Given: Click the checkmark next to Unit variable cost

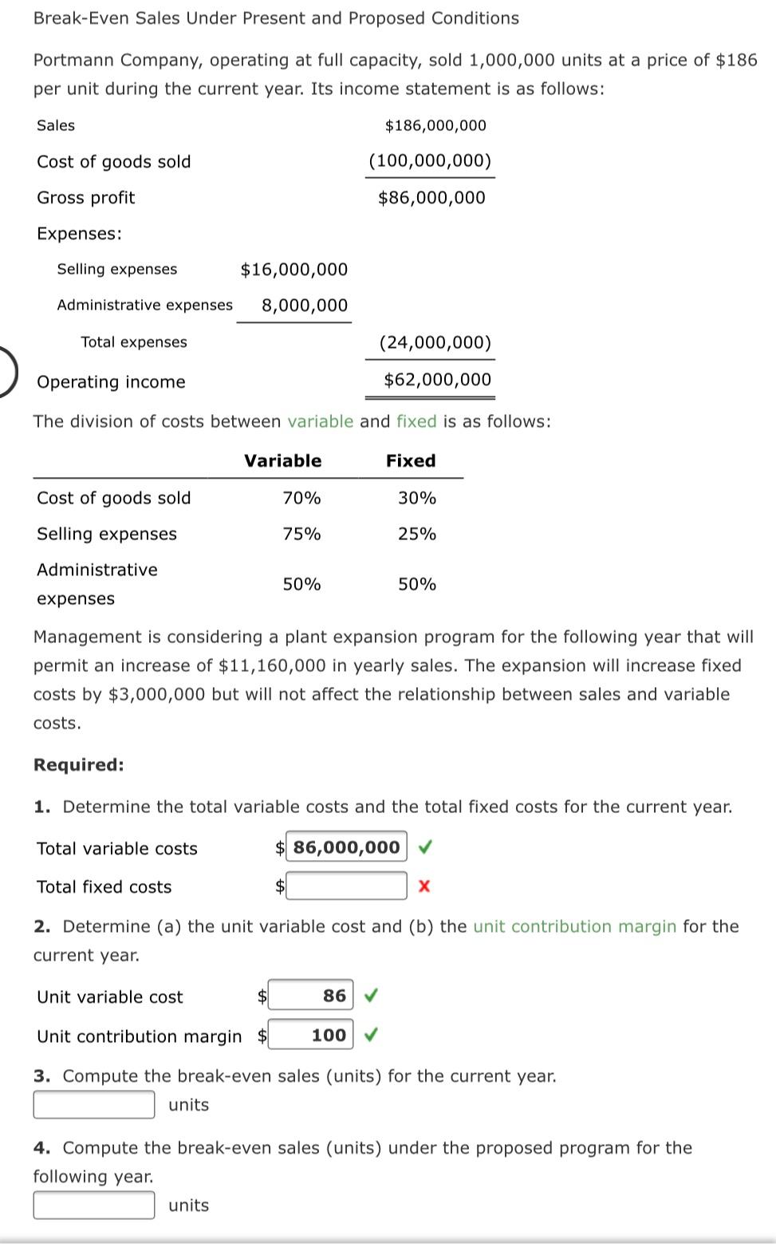Looking at the screenshot, I should pos(369,996).
